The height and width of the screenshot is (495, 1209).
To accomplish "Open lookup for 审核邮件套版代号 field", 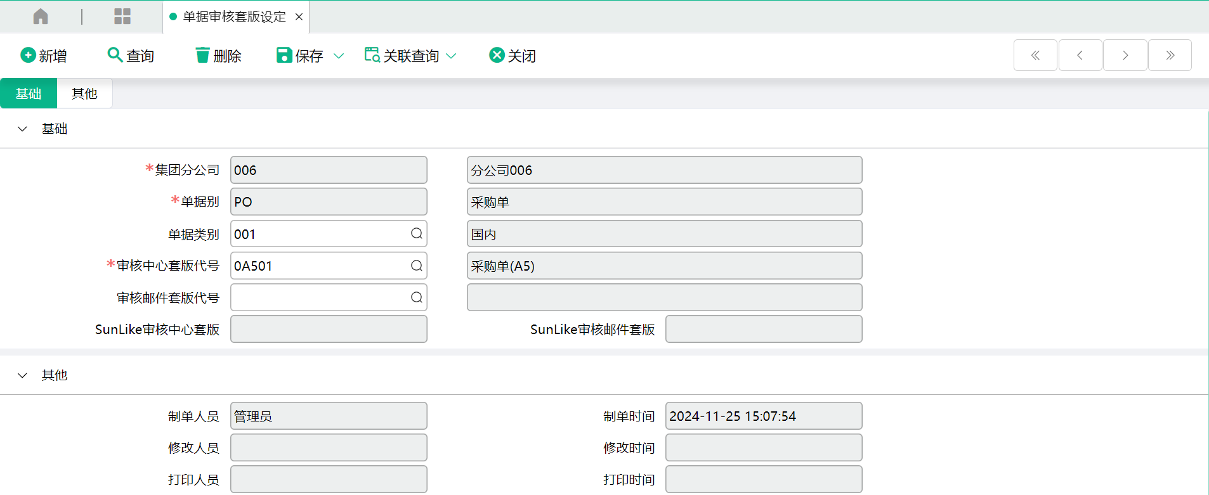I will tap(416, 297).
